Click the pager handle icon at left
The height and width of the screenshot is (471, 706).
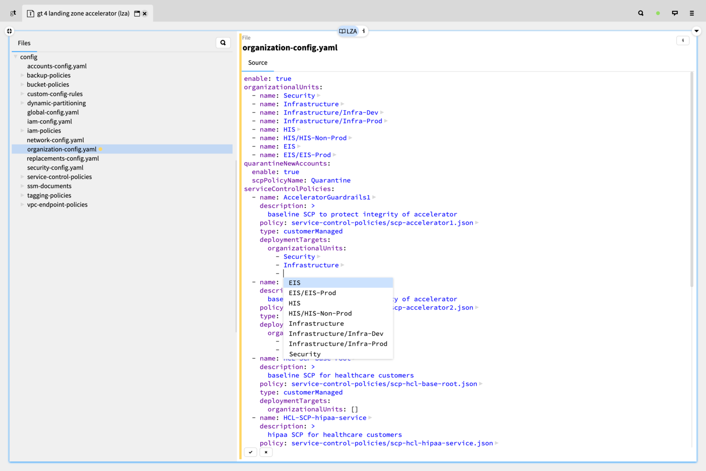tap(9, 31)
